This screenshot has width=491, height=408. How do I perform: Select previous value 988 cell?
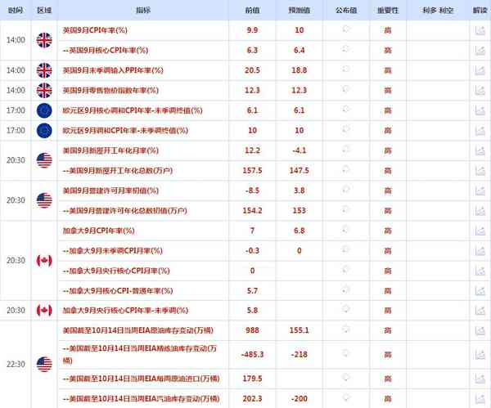tap(252, 330)
